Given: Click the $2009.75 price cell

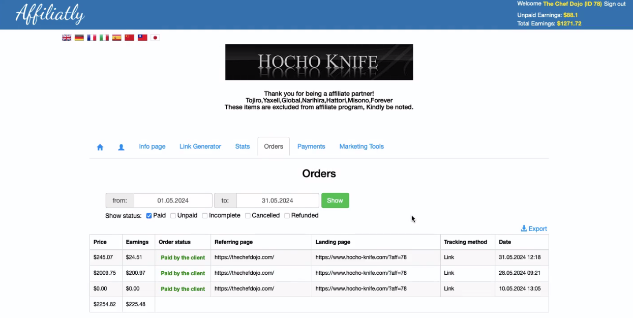Looking at the screenshot, I should [x=105, y=273].
